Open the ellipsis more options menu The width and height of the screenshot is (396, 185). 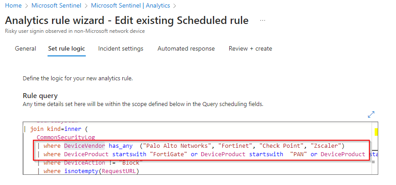263,21
